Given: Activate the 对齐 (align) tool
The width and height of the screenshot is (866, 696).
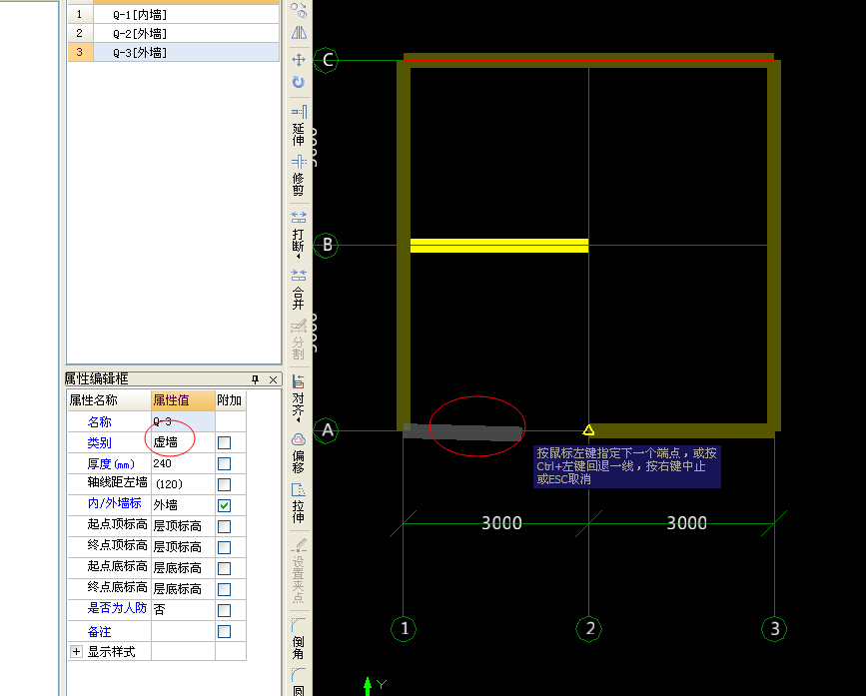Looking at the screenshot, I should point(299,395).
